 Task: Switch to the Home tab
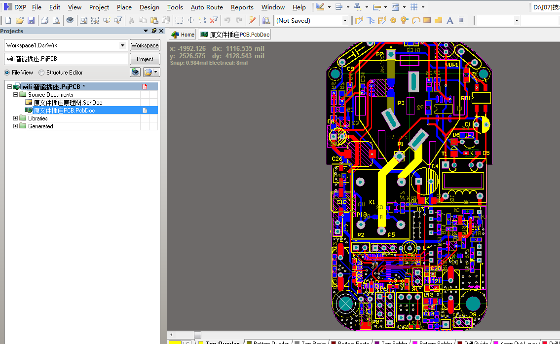183,35
